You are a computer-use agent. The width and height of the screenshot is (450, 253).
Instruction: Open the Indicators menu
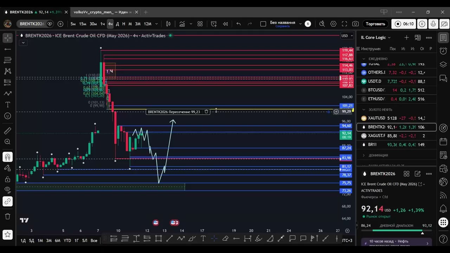coord(182,24)
